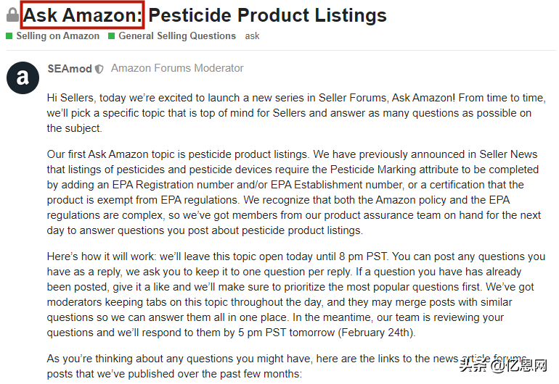Click the '(February 24th)' date text
Image resolution: width=559 pixels, height=384 pixels.
(x=377, y=333)
